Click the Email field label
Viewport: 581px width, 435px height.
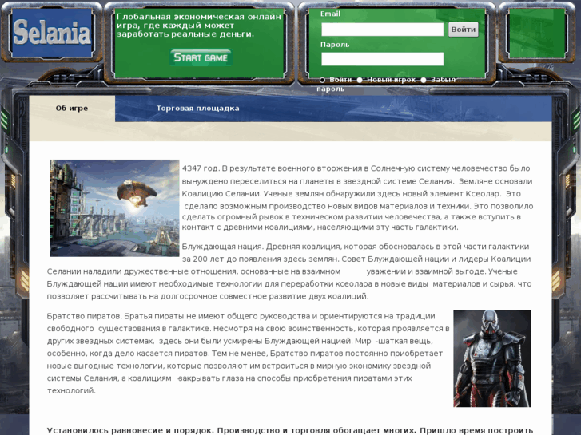(330, 14)
